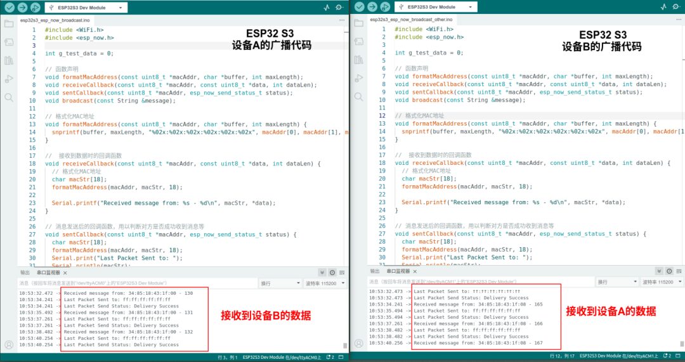The image size is (685, 362).
Task: Select Serial Monitor tab in left window
Action: [48, 273]
